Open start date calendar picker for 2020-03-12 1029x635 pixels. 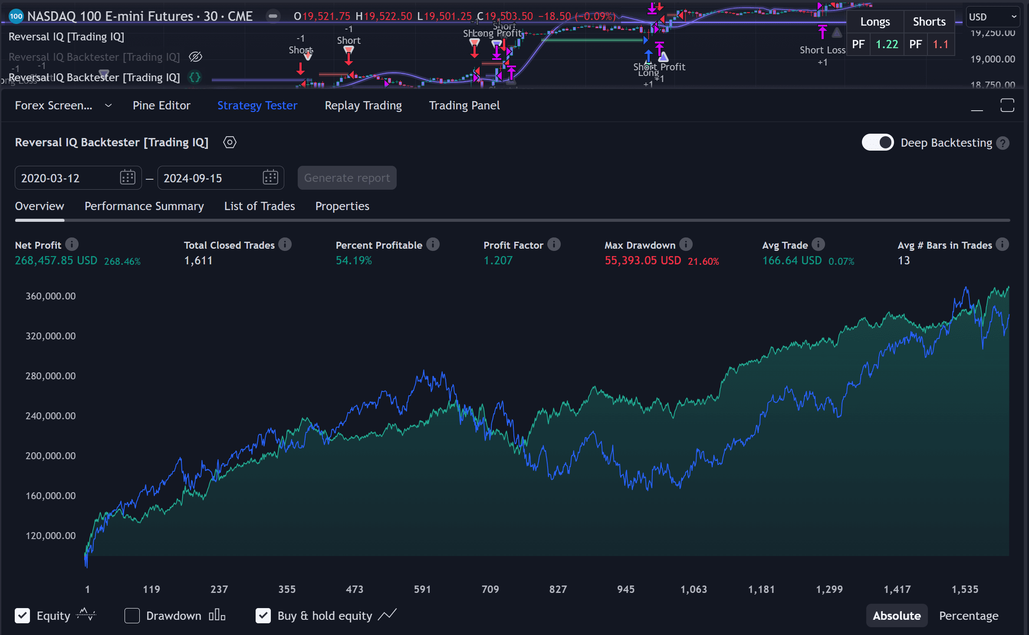tap(128, 178)
